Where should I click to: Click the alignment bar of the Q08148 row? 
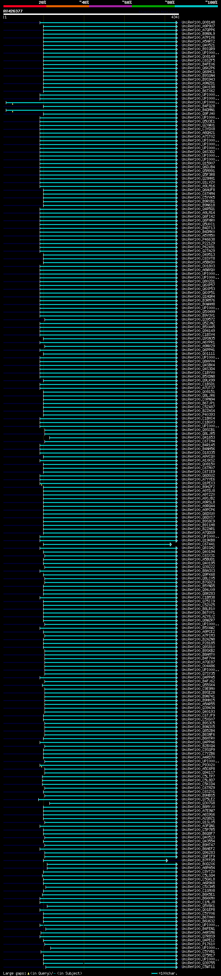(109, 23)
